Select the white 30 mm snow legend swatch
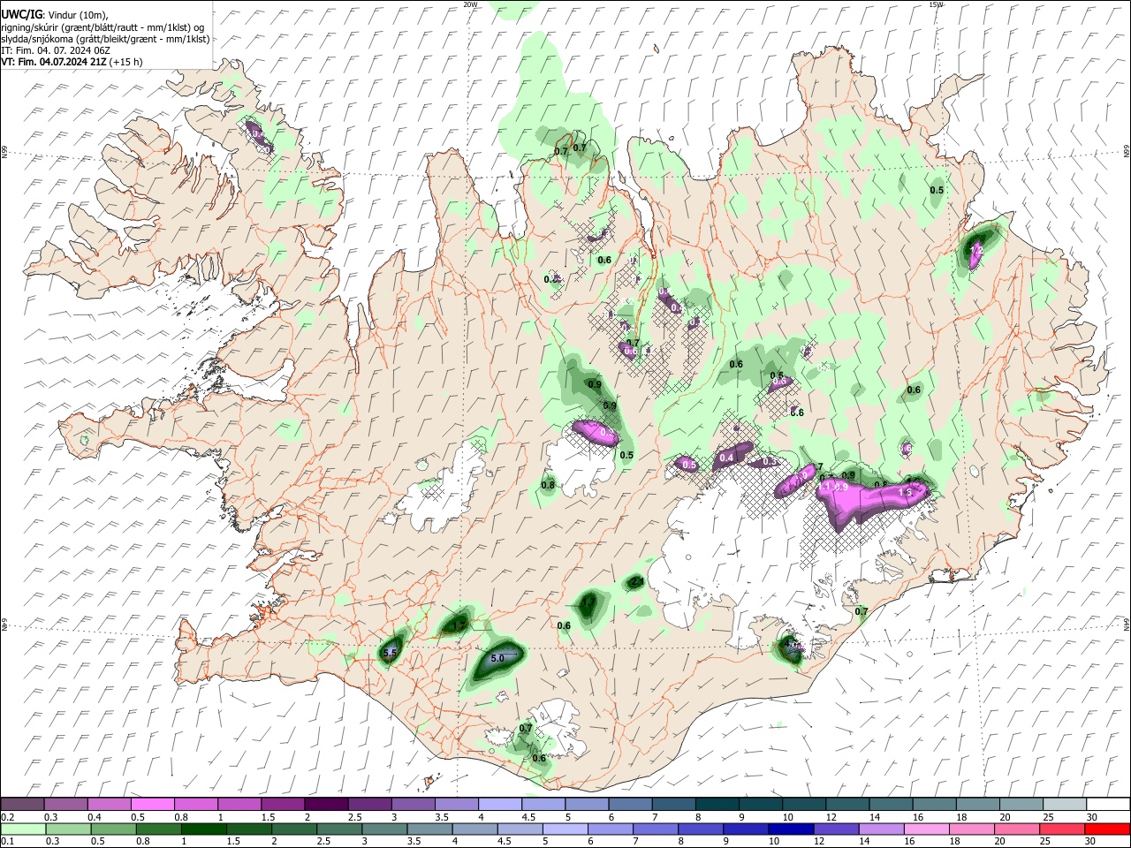This screenshot has width=1131, height=848. pyautogui.click(x=1108, y=804)
